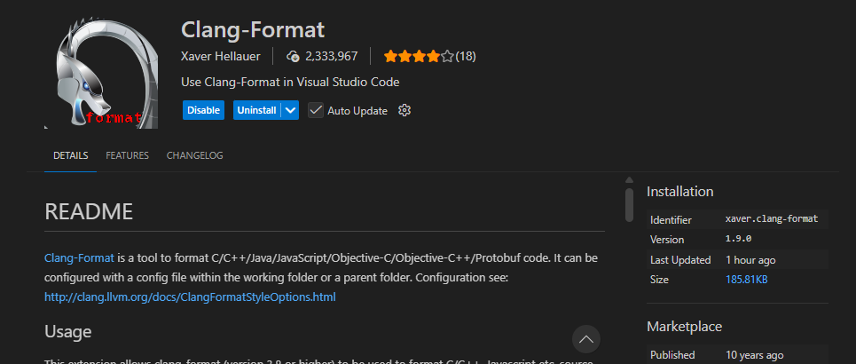This screenshot has height=364, width=856.
Task: Click the Last Updated 1 hour ago value
Action: [750, 259]
